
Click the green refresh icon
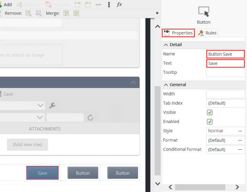(x=90, y=117)
